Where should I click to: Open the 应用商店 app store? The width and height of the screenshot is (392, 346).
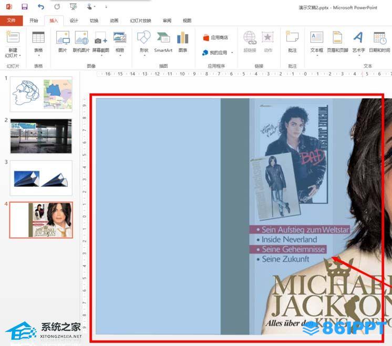(215, 38)
